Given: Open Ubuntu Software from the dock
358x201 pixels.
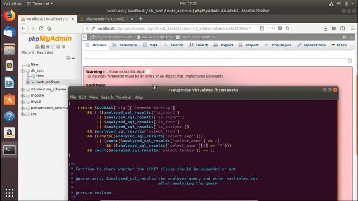Looking at the screenshot, I should [x=10, y=99].
